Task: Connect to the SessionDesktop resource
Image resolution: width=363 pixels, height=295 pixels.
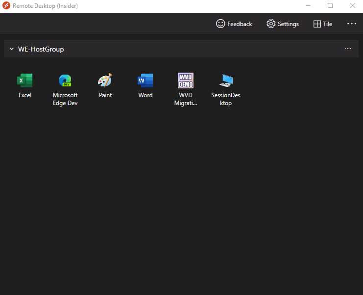Action: [x=226, y=89]
